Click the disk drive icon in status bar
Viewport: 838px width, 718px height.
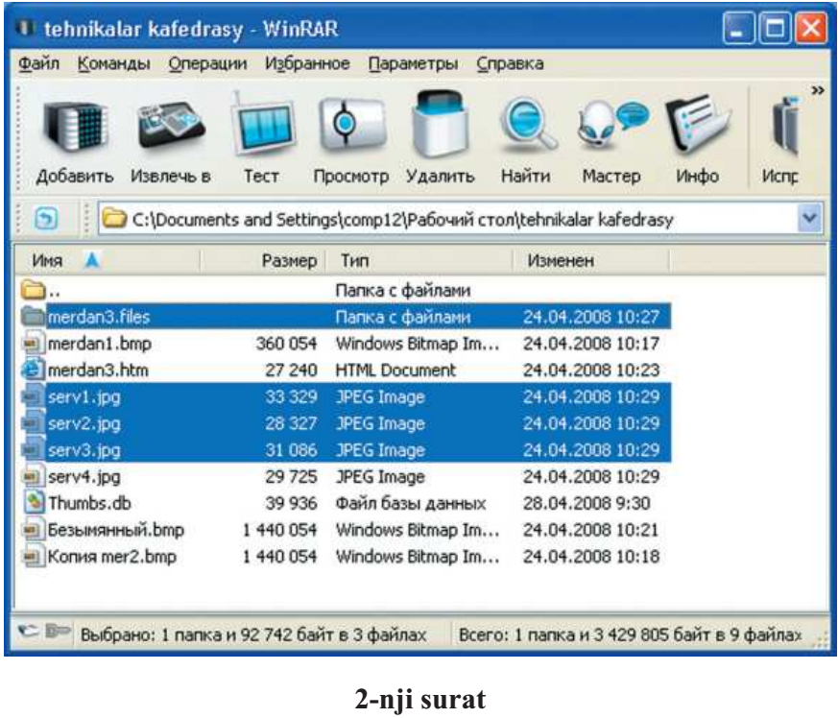coord(28,632)
